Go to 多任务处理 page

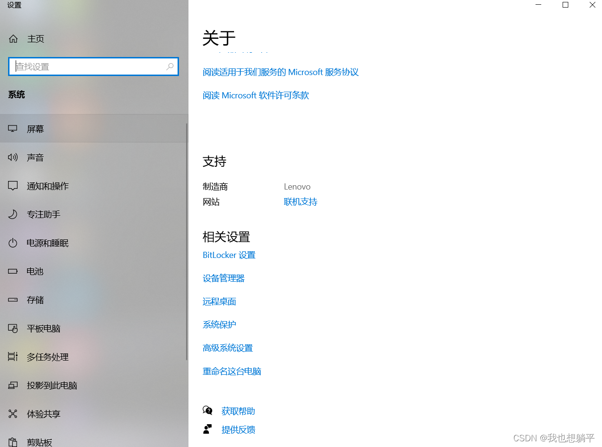pos(94,357)
